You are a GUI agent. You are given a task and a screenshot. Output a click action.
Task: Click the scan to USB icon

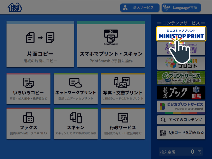(76, 117)
